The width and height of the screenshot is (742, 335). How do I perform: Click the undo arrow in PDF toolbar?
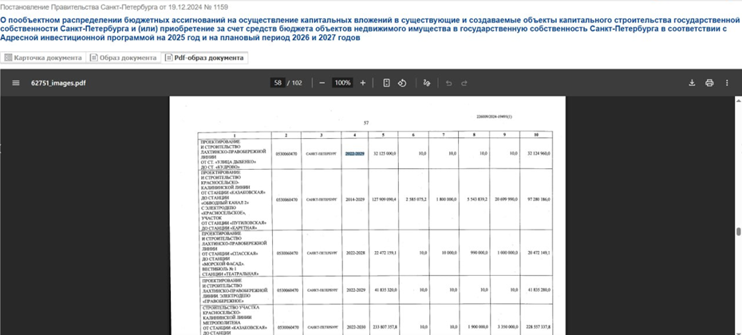click(x=448, y=83)
